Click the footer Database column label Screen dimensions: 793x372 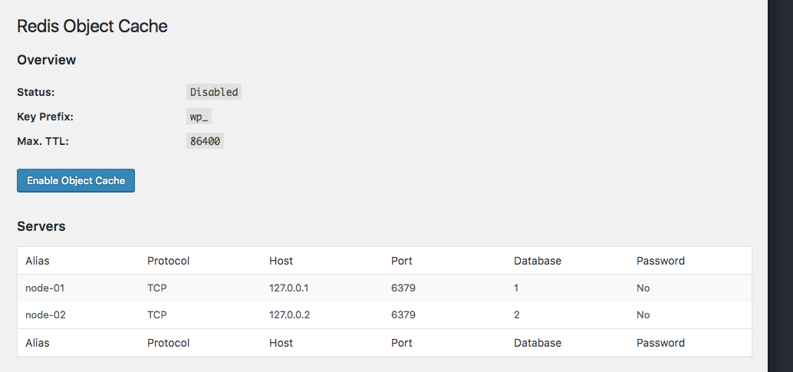(537, 343)
